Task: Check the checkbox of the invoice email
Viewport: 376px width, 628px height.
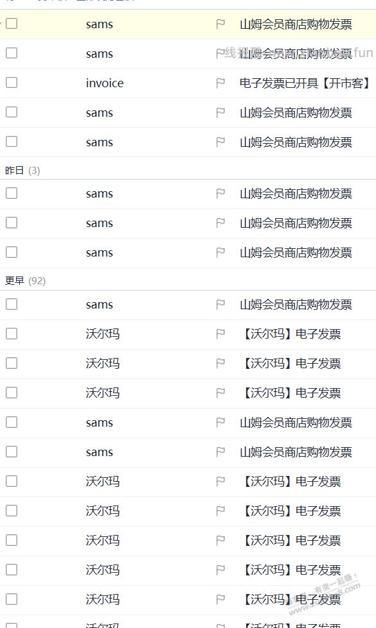Action: click(x=11, y=83)
